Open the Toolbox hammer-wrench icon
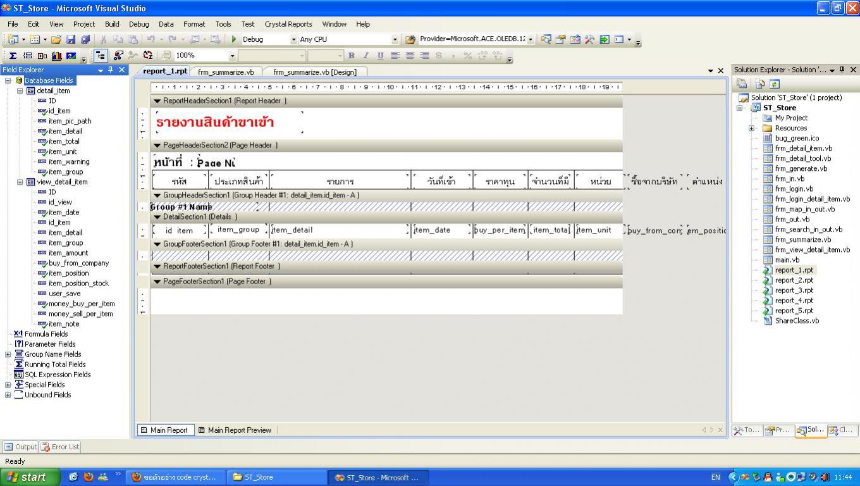Image resolution: width=860 pixels, height=486 pixels. pos(589,39)
